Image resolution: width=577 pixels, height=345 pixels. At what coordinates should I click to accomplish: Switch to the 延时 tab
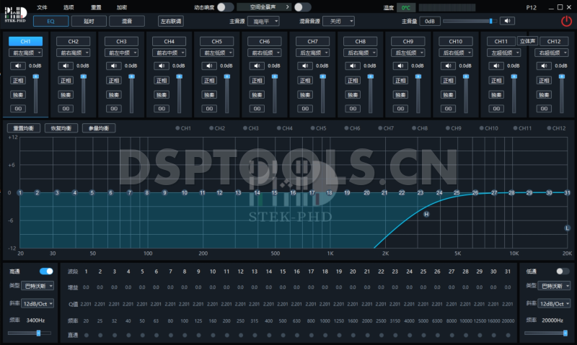pyautogui.click(x=89, y=22)
